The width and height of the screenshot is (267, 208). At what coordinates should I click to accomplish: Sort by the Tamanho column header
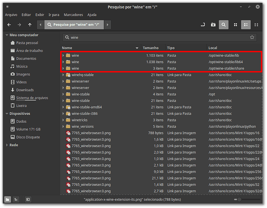[x=151, y=48]
